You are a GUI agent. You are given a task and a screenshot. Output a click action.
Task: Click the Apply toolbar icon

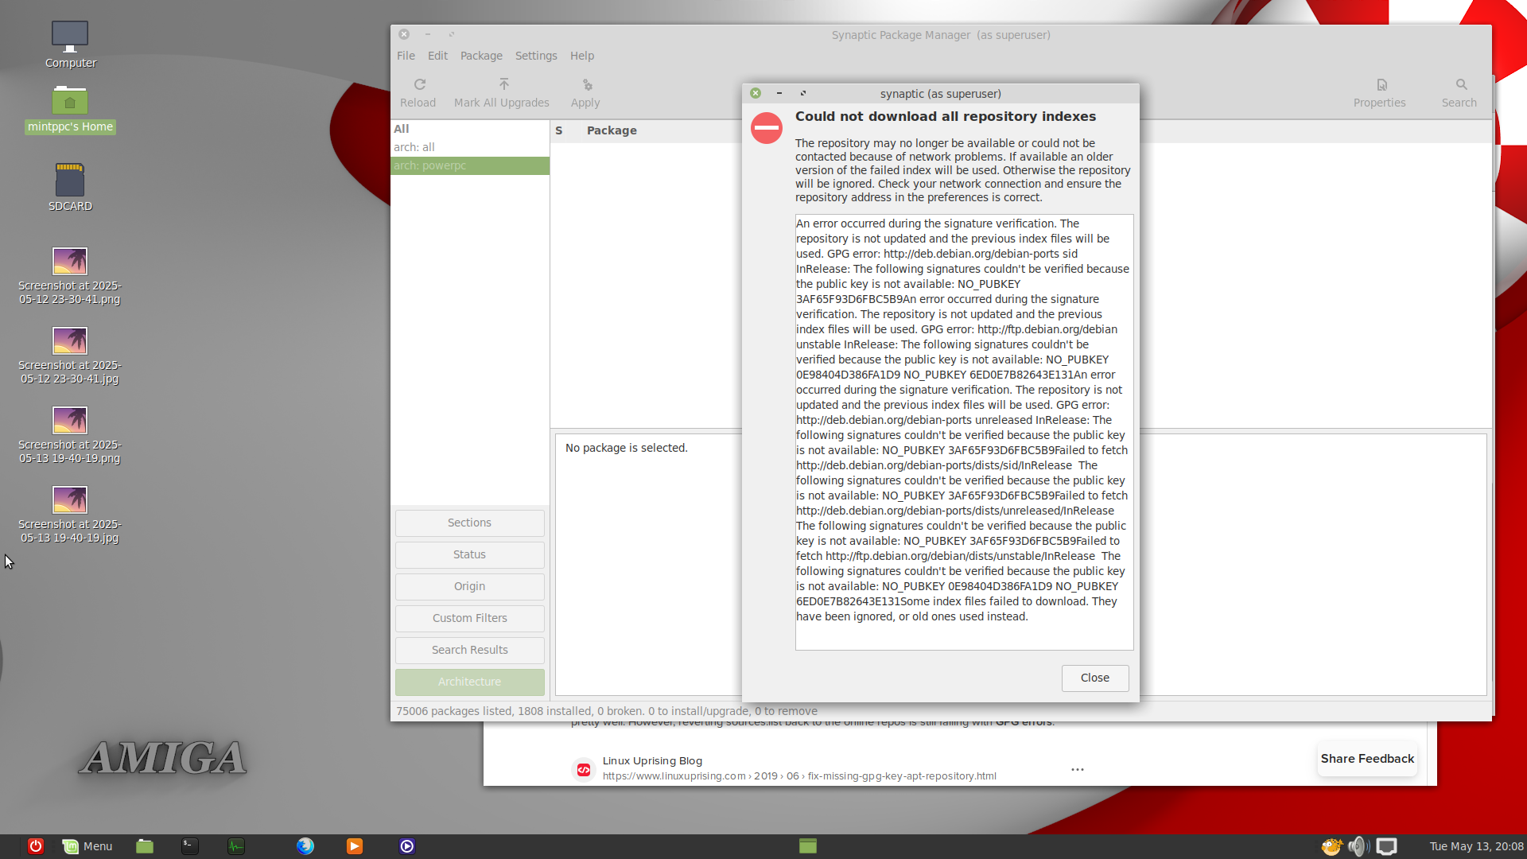[586, 85]
